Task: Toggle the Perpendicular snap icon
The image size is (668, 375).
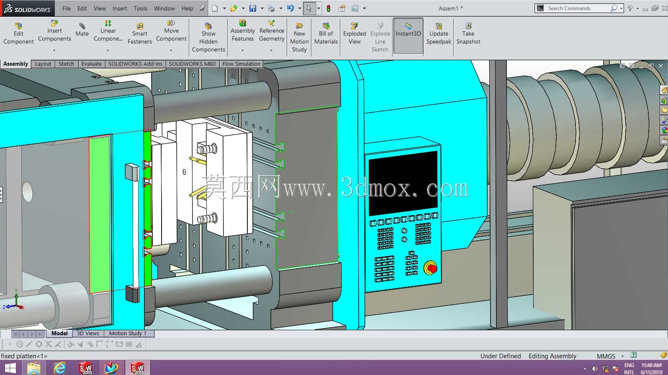Action: coord(80,344)
